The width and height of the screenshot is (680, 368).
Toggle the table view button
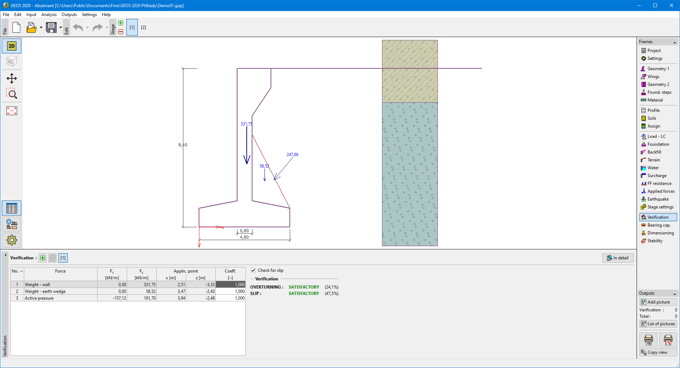[12, 208]
